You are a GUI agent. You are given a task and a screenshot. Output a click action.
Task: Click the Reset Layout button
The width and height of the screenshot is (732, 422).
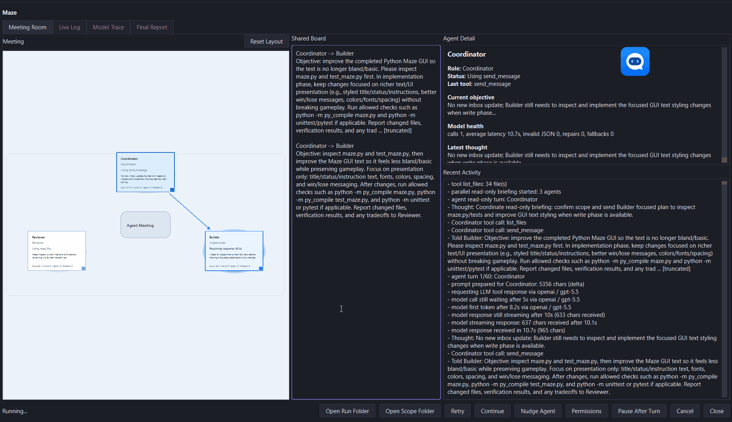coord(266,42)
